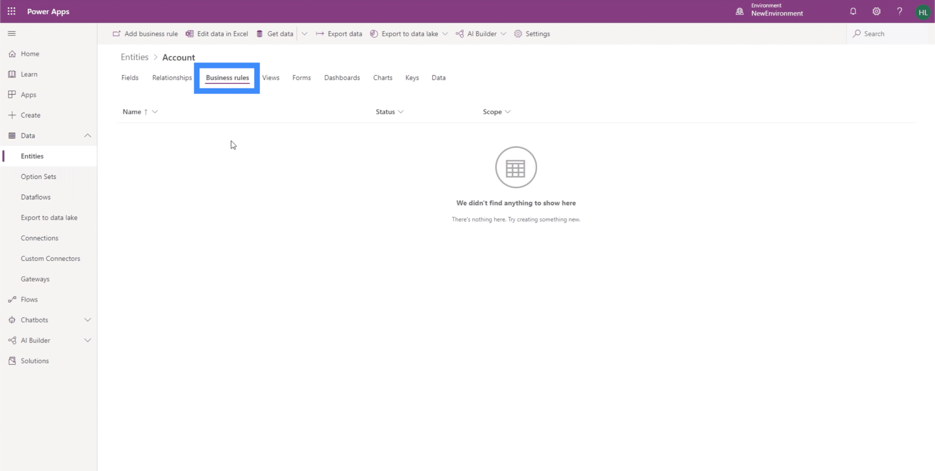Click the toolbar Settings label
Image resolution: width=935 pixels, height=471 pixels.
[x=538, y=34]
